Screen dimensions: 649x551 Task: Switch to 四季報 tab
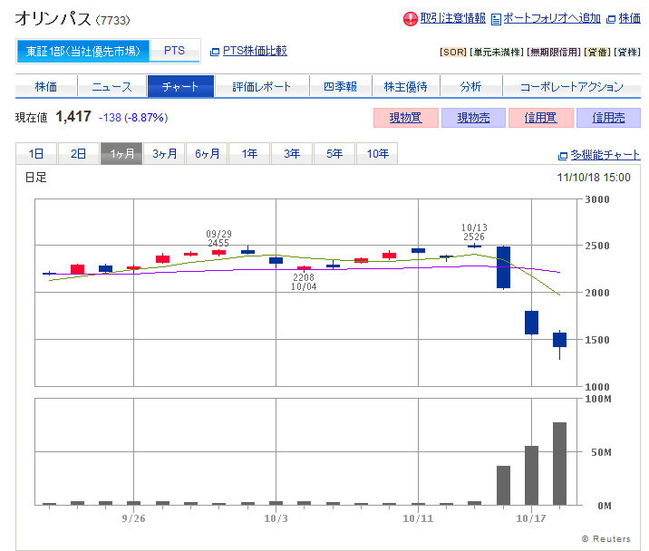point(340,86)
